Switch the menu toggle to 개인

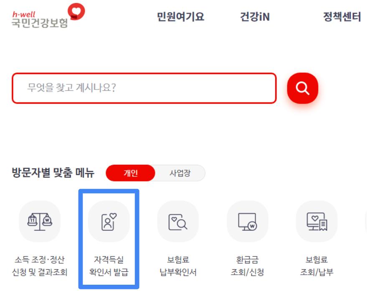click(x=130, y=173)
